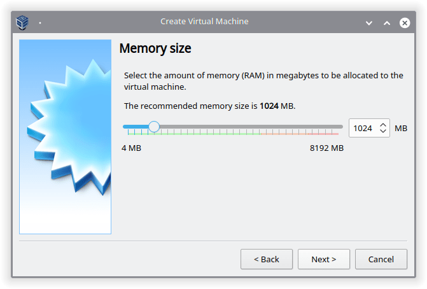Click the 4 MB minimum label
The width and height of the screenshot is (427, 289).
tap(131, 148)
